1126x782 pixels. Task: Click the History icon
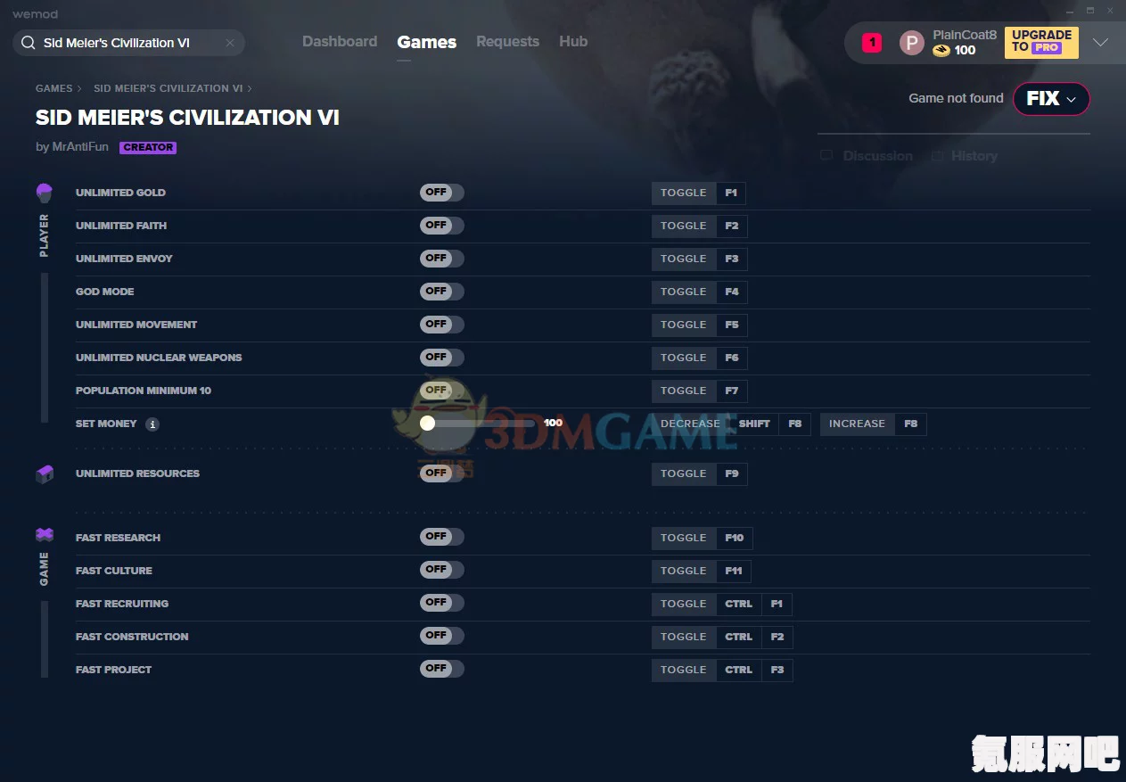(x=937, y=156)
